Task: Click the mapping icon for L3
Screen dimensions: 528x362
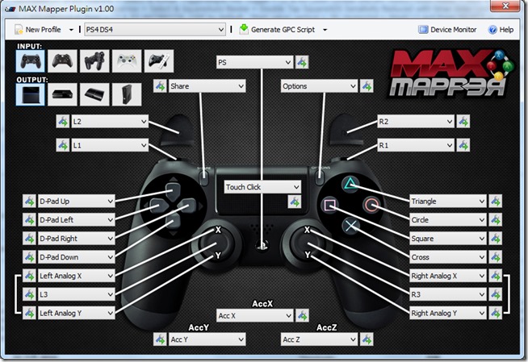Action: point(29,294)
